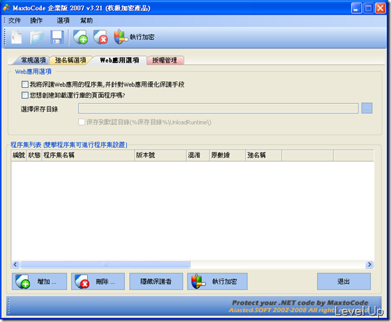Click the MaxtoCode title bar app icon
The image size is (391, 322).
(7, 8)
